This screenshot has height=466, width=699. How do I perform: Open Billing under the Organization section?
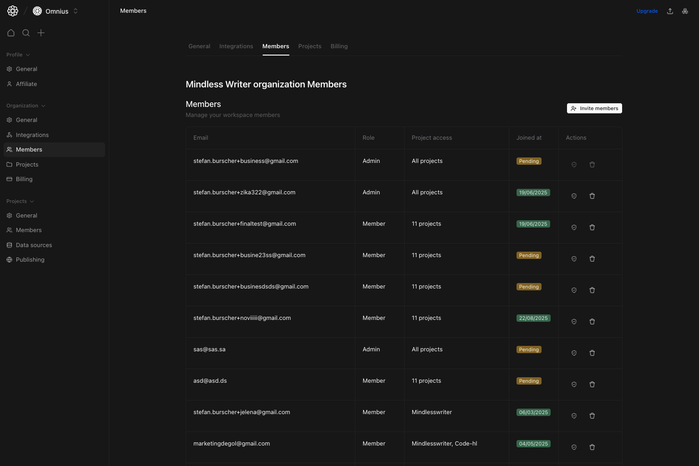(24, 179)
